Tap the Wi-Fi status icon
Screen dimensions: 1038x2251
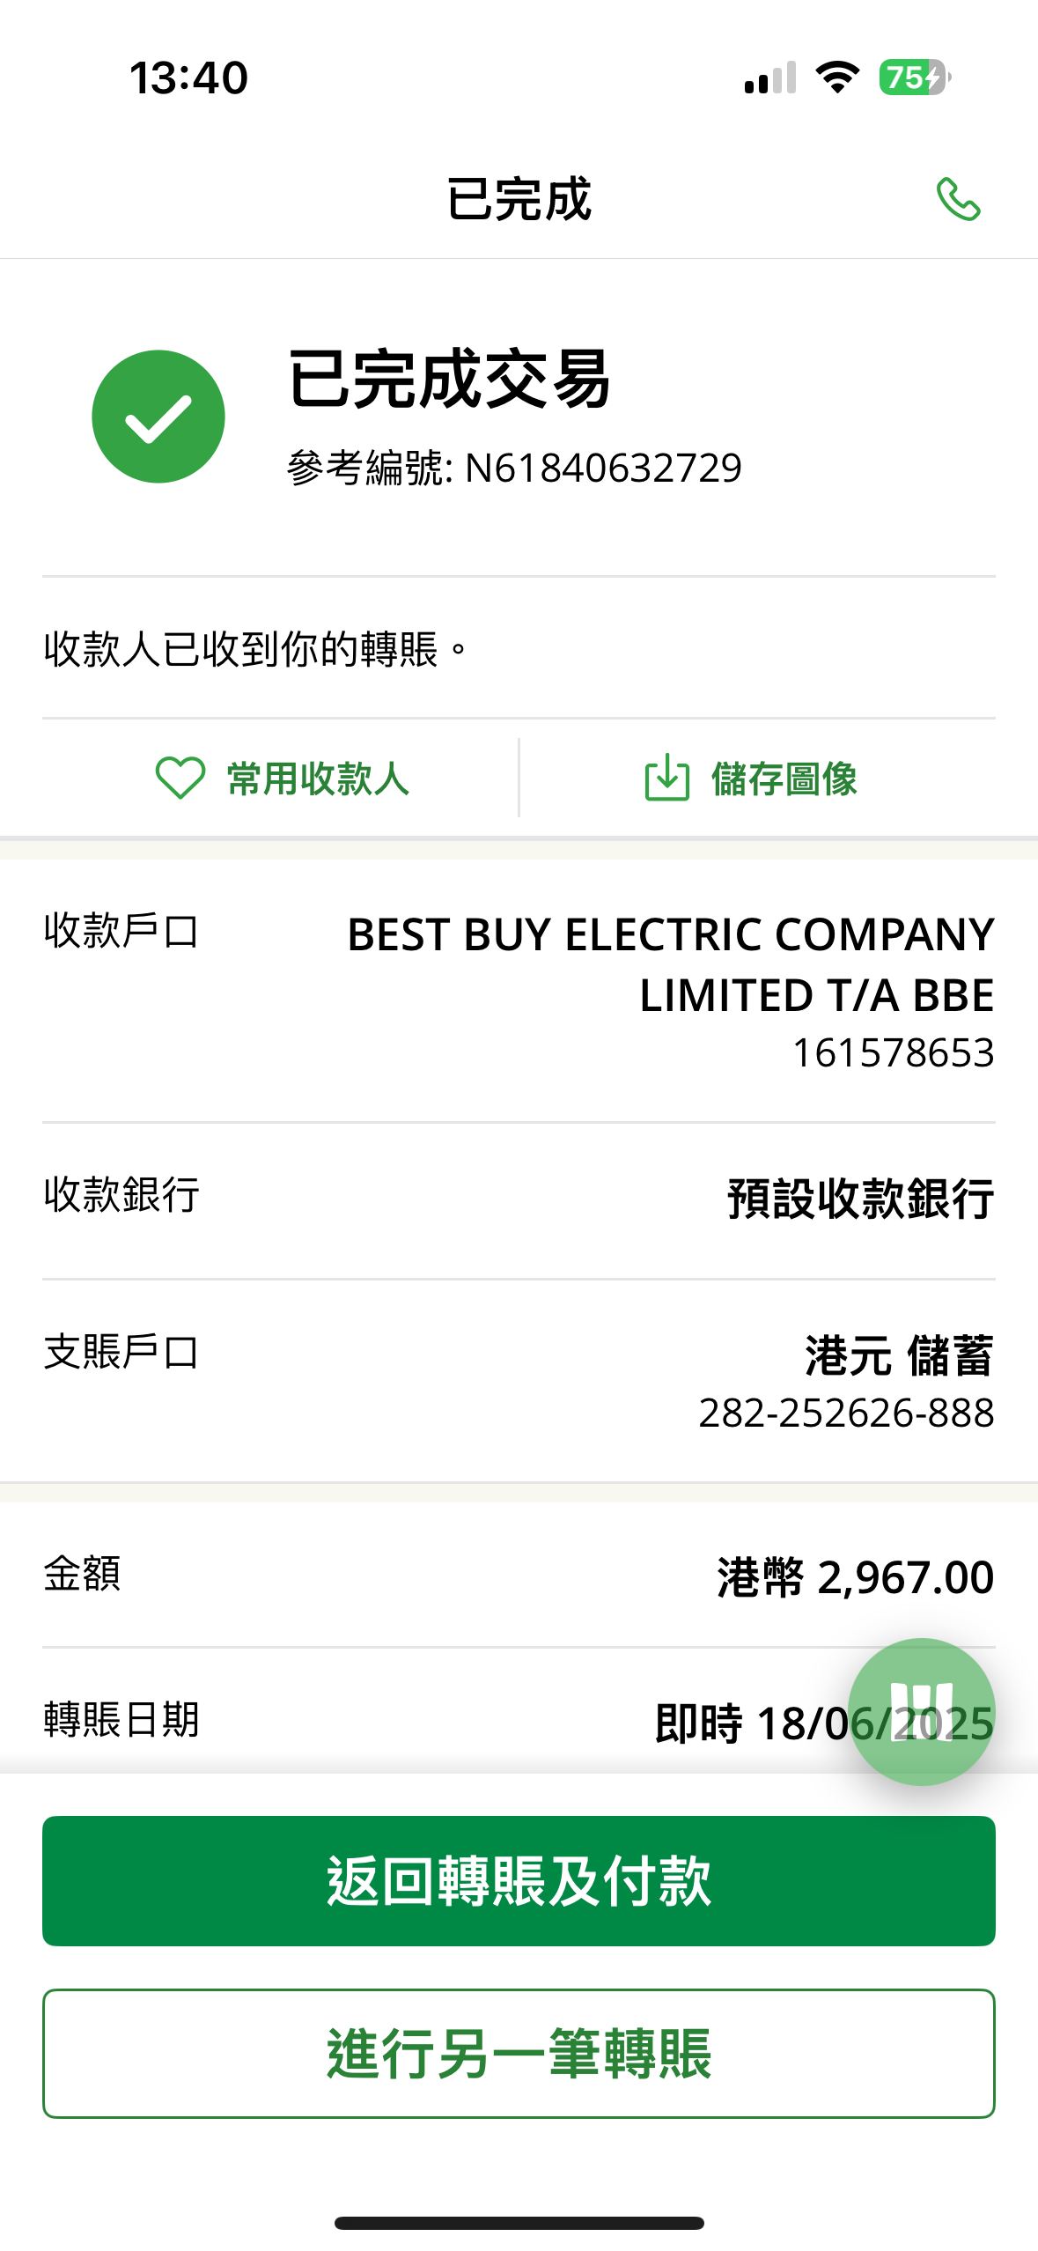837,77
